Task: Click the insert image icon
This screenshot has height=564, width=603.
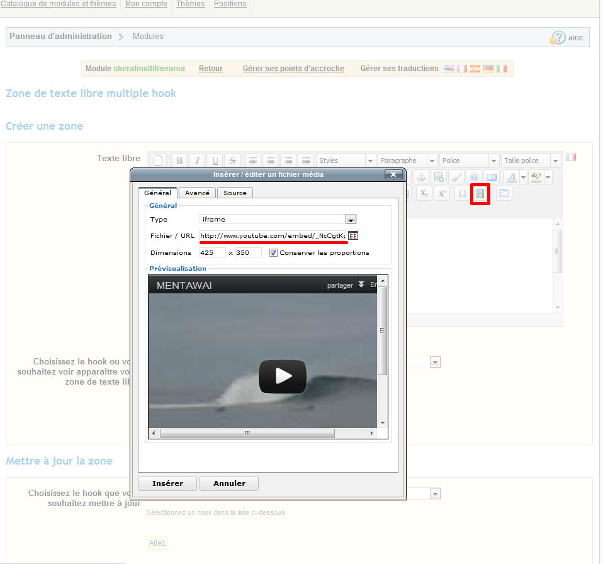Action: point(439,177)
